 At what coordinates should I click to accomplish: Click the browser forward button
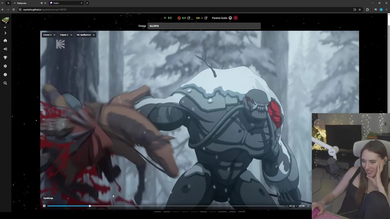8,9
